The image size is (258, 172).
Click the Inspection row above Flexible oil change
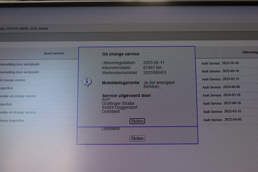(x=6, y=88)
